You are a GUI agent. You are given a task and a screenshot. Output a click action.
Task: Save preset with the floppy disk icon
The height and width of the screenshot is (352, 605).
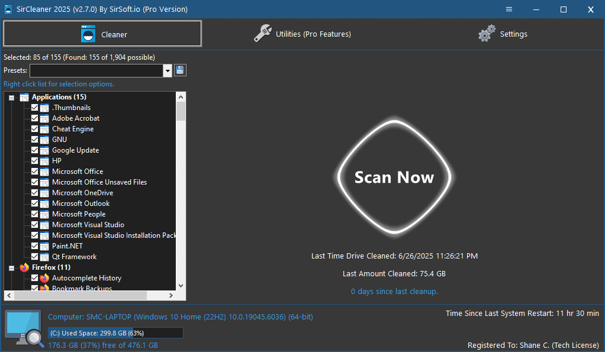[x=180, y=70]
